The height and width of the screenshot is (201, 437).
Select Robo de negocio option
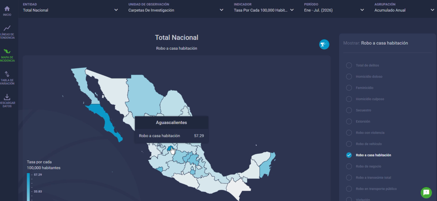[x=363, y=167]
